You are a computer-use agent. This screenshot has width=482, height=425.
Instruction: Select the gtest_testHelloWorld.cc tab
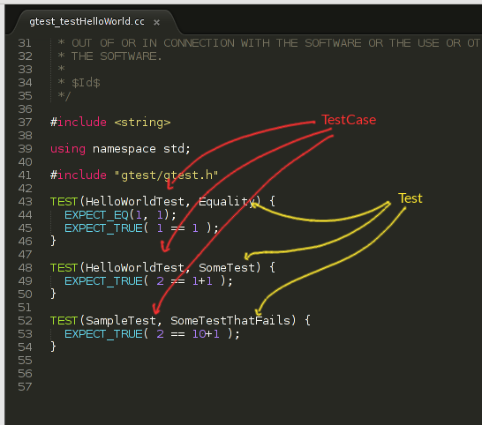pos(87,21)
